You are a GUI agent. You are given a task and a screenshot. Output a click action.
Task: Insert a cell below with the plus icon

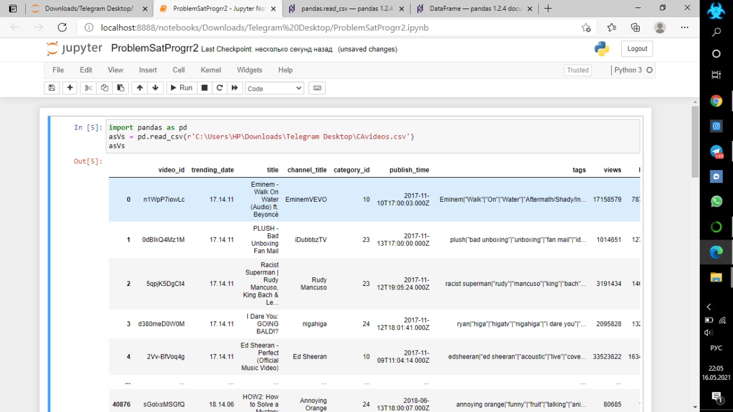(70, 88)
